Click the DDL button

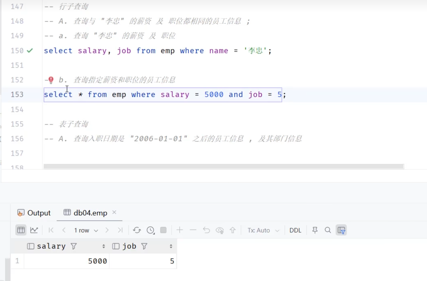point(295,231)
